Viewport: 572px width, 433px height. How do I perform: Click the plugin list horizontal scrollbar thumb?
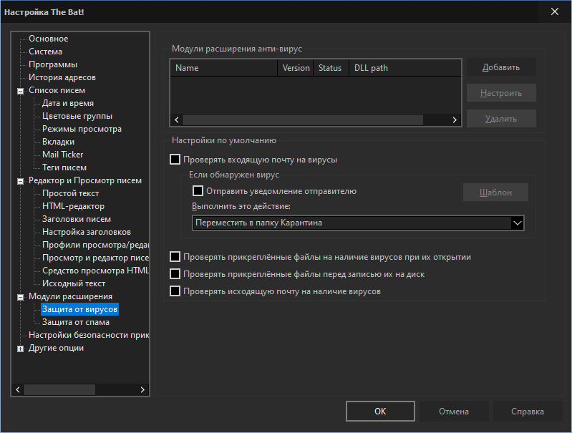(x=303, y=120)
